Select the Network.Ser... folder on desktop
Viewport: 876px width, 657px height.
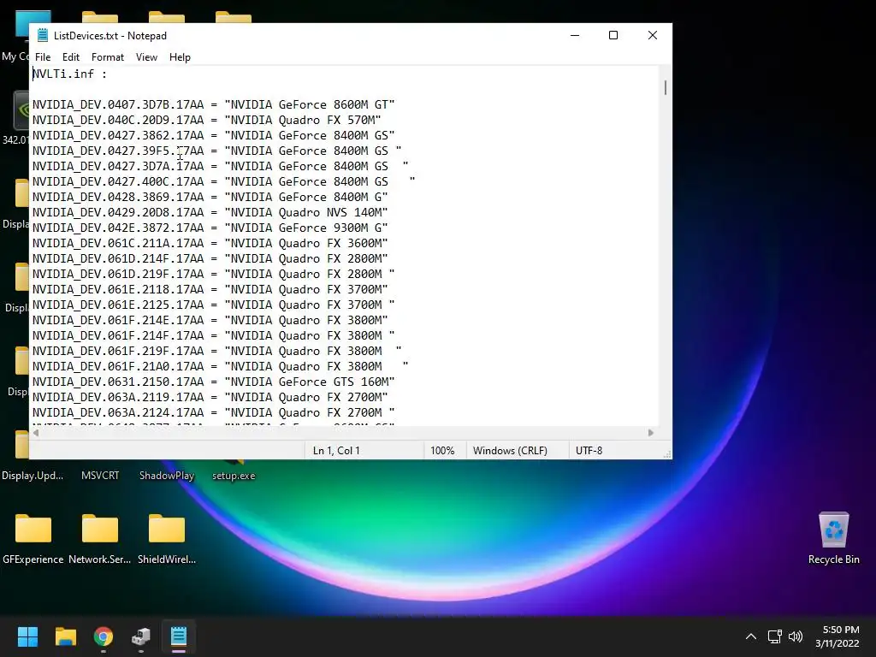100,539
